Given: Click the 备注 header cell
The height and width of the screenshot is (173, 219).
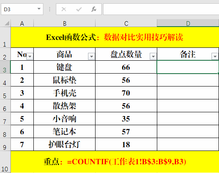Looking at the screenshot, I should tap(188, 54).
